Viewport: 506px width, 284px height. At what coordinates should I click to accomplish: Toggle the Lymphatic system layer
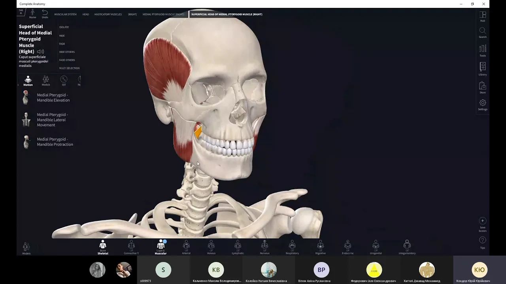238,247
